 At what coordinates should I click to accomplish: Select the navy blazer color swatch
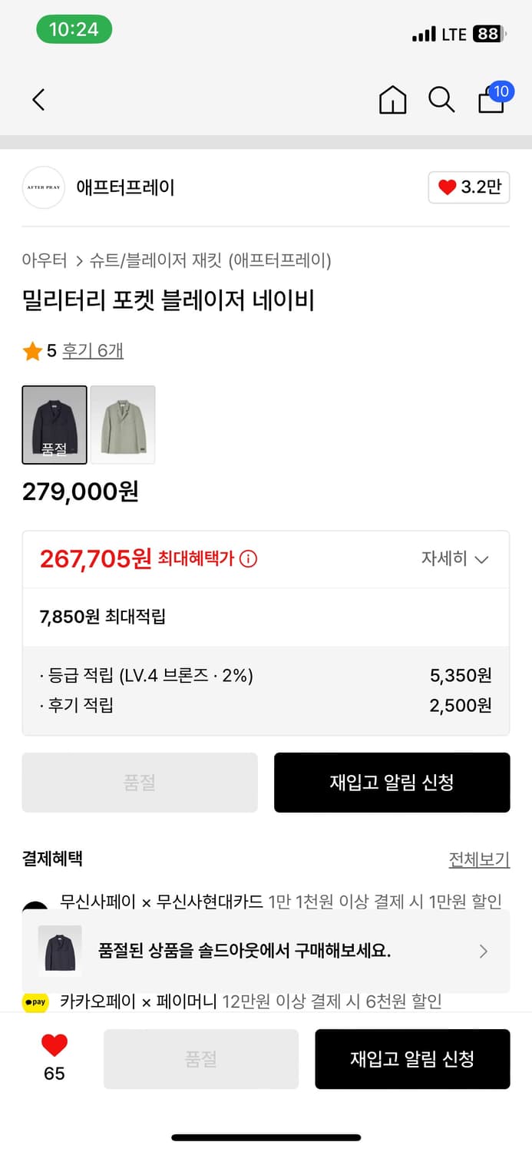[55, 425]
